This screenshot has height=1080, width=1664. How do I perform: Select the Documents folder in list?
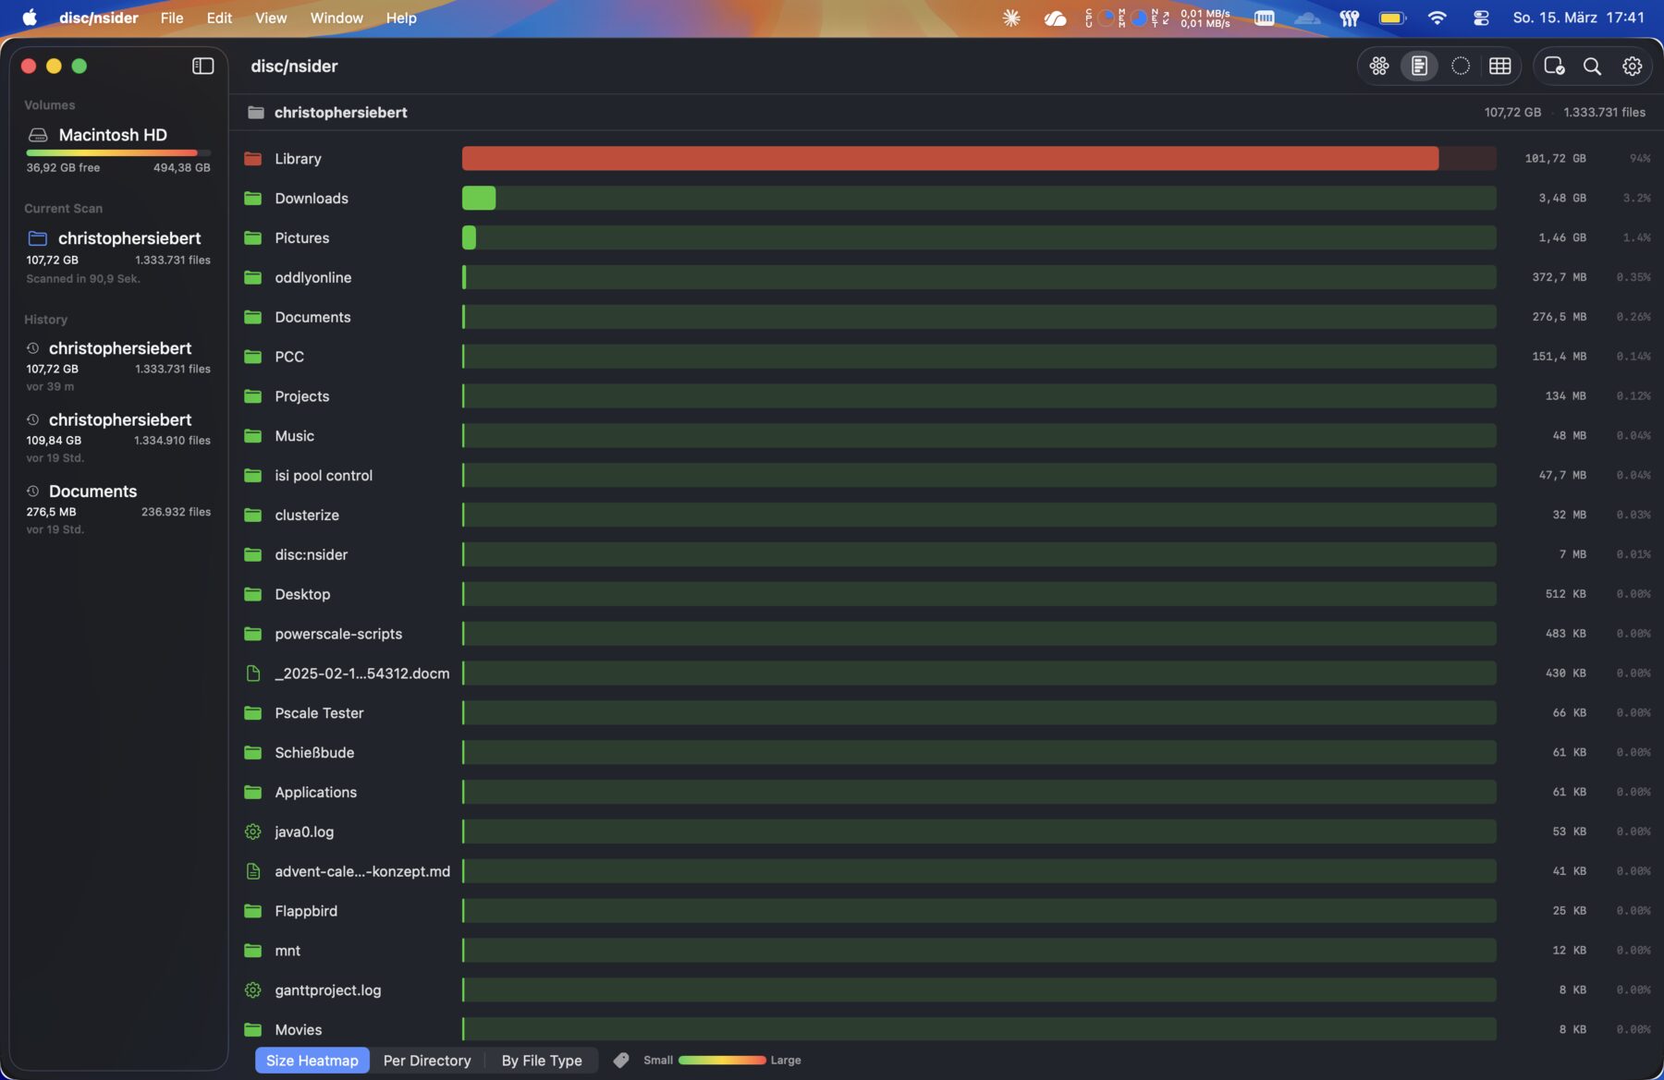coord(947,318)
